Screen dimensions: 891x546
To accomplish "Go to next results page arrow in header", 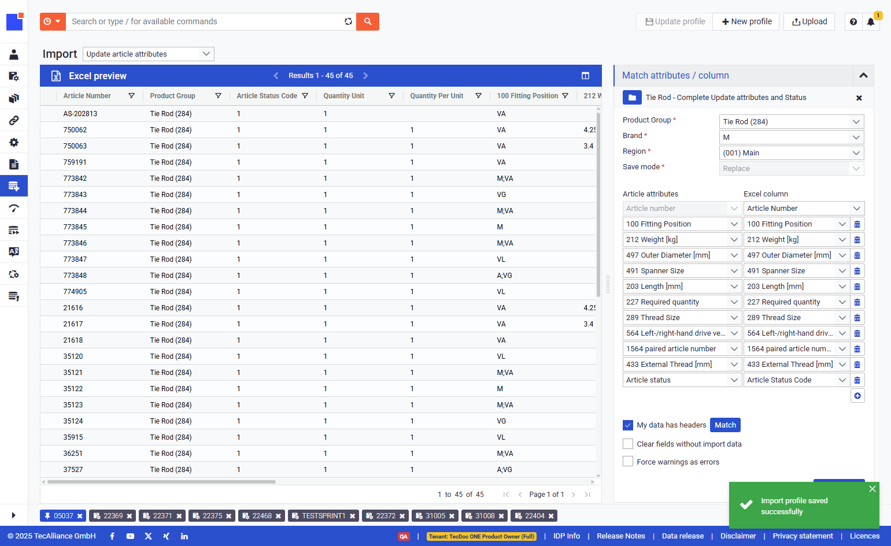I will [x=365, y=76].
